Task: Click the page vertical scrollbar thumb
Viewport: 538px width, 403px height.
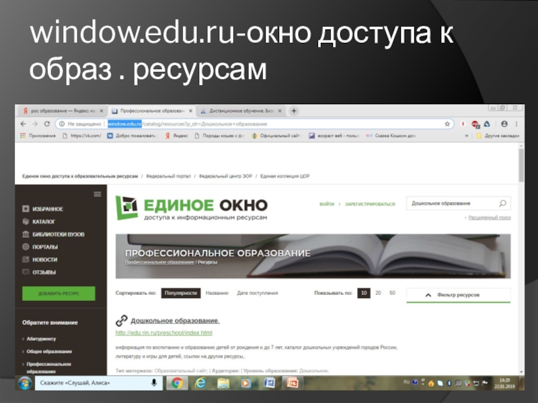Action: point(521,165)
